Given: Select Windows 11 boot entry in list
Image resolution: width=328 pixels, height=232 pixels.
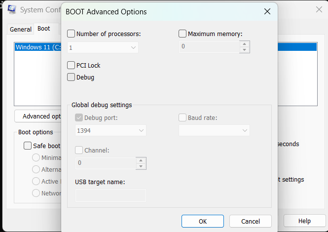Looking at the screenshot, I should (x=38, y=47).
